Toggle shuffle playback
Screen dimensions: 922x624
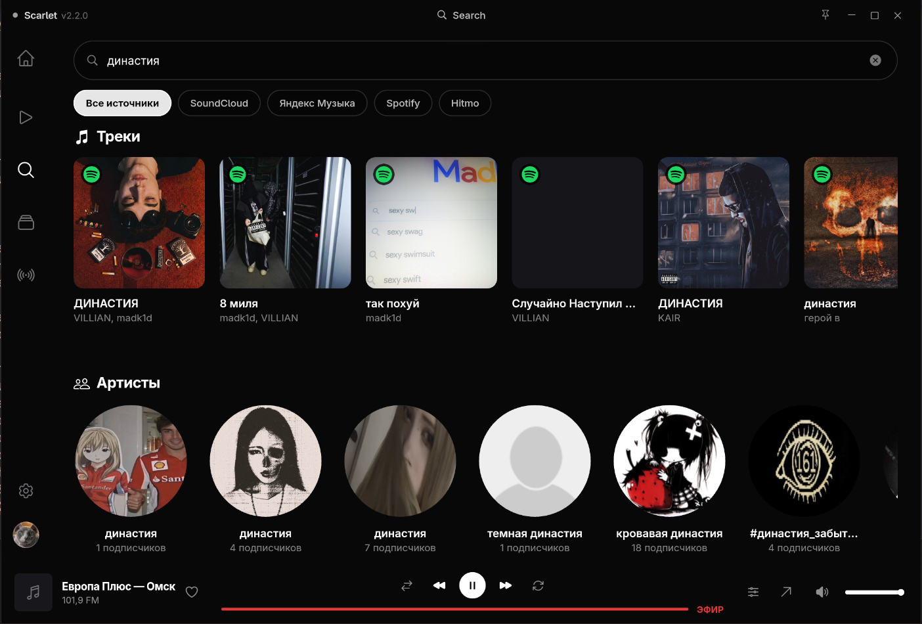click(x=406, y=585)
